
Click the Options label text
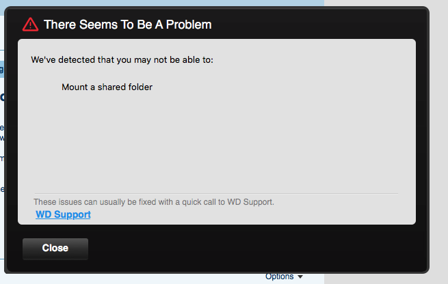279,277
